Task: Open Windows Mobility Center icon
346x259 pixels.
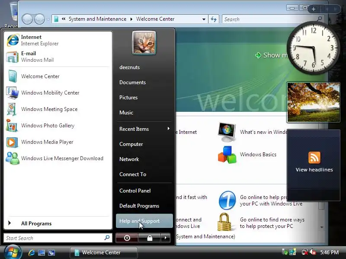Action: (x=13, y=93)
